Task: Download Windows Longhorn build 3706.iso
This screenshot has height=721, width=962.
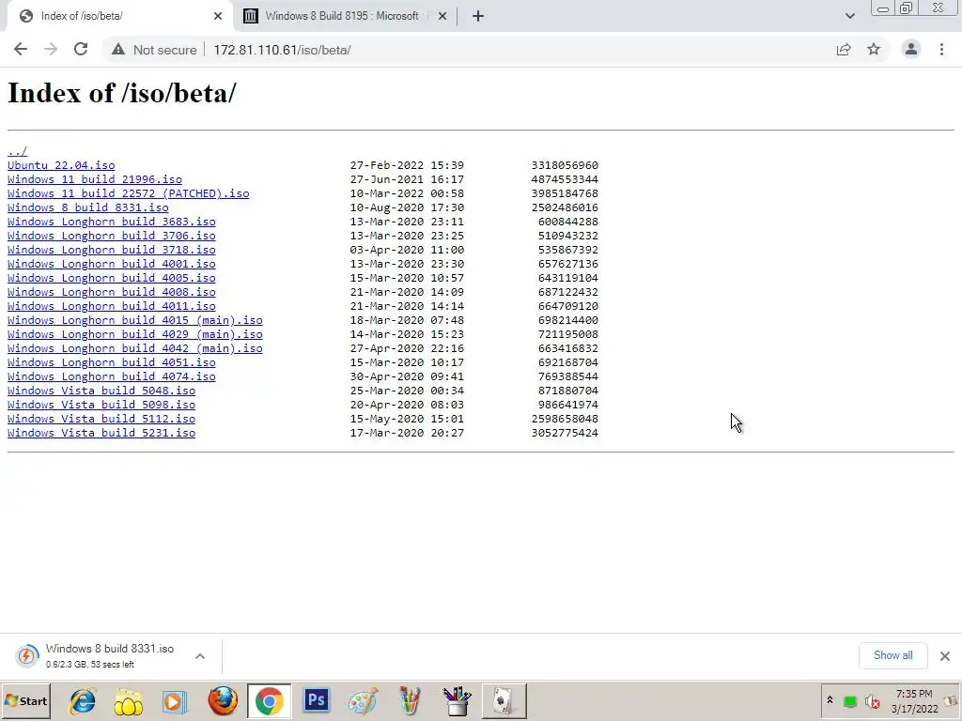Action: 111,236
